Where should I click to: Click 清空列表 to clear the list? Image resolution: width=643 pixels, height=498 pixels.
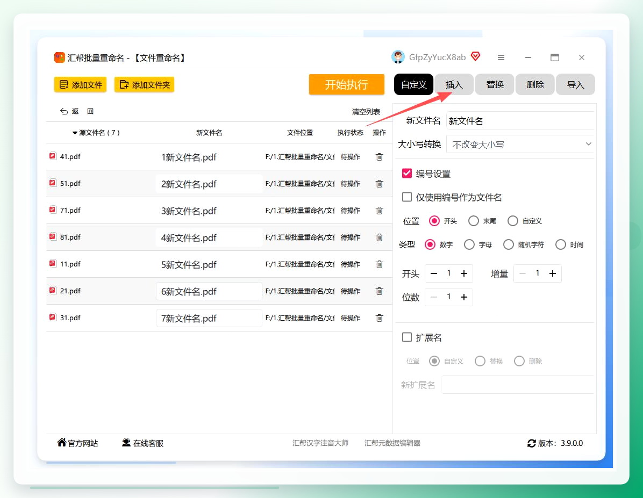tap(366, 112)
